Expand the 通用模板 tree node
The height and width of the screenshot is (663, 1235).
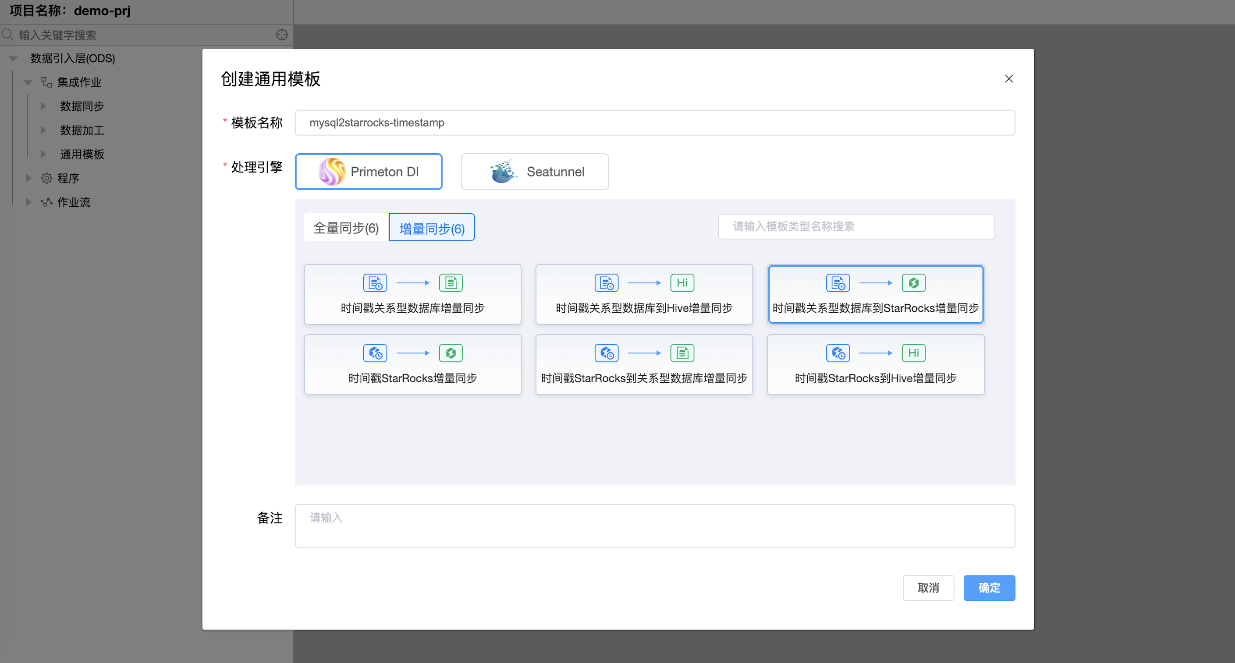pos(43,154)
